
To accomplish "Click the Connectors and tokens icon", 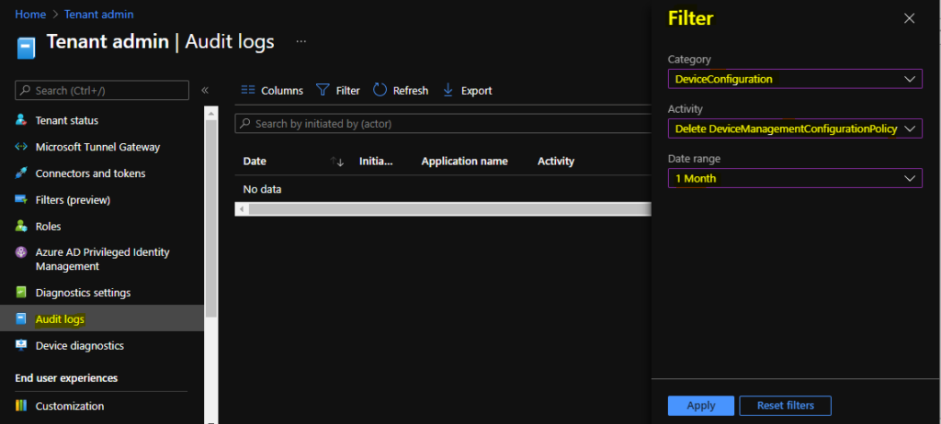I will point(21,173).
